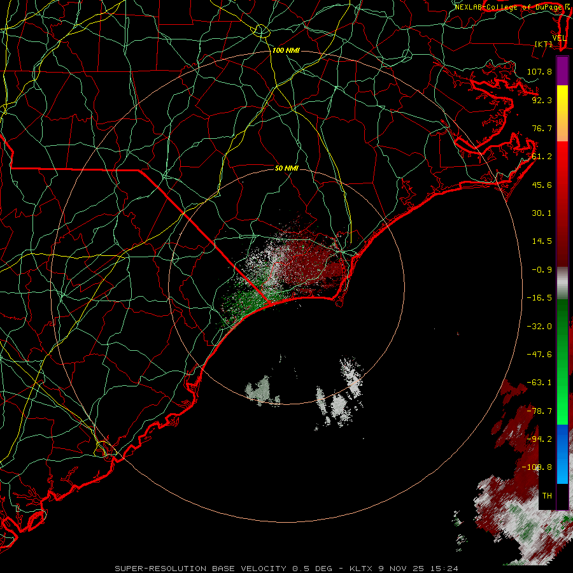
Task: Click the 45.6 velocity scale value
Action: coord(542,185)
